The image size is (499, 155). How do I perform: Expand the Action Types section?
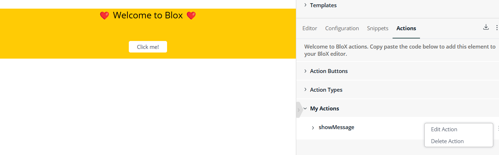pos(398,90)
